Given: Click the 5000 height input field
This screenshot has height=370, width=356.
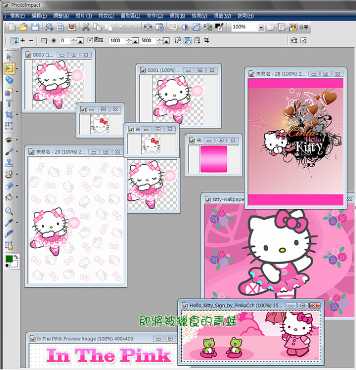Looking at the screenshot, I should click(148, 41).
